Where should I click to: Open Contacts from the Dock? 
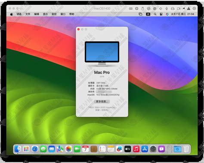(x=94, y=149)
